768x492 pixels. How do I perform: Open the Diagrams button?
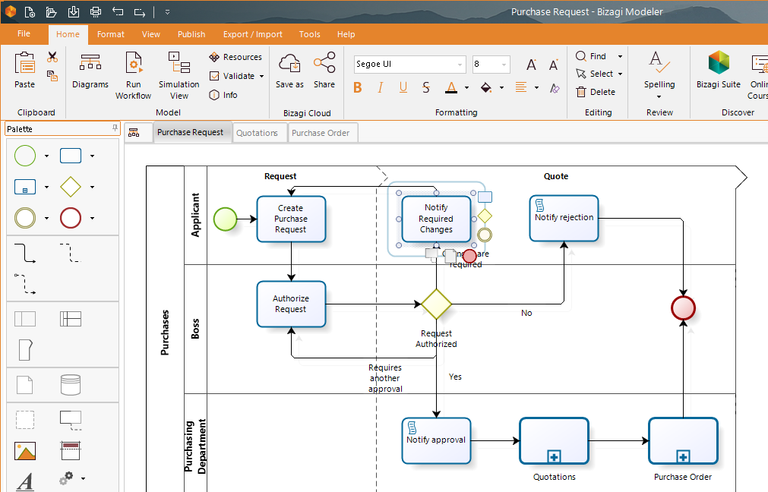click(x=90, y=70)
